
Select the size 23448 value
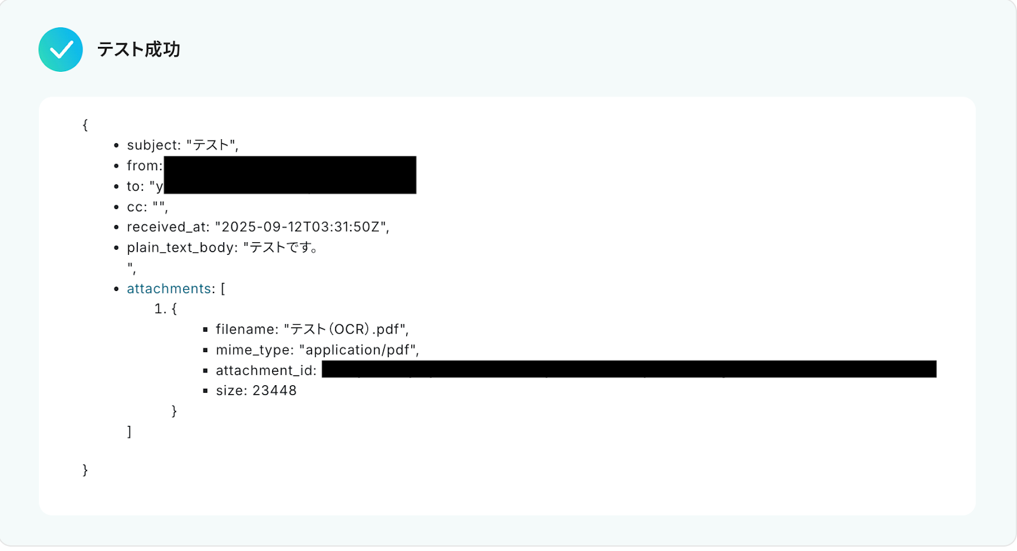275,390
